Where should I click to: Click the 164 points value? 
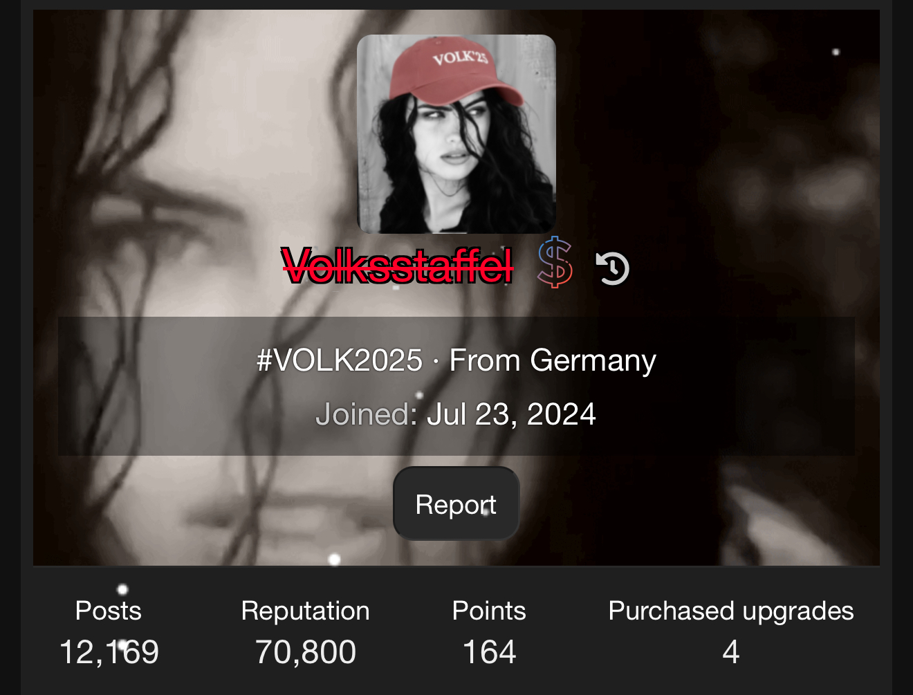[x=489, y=651]
